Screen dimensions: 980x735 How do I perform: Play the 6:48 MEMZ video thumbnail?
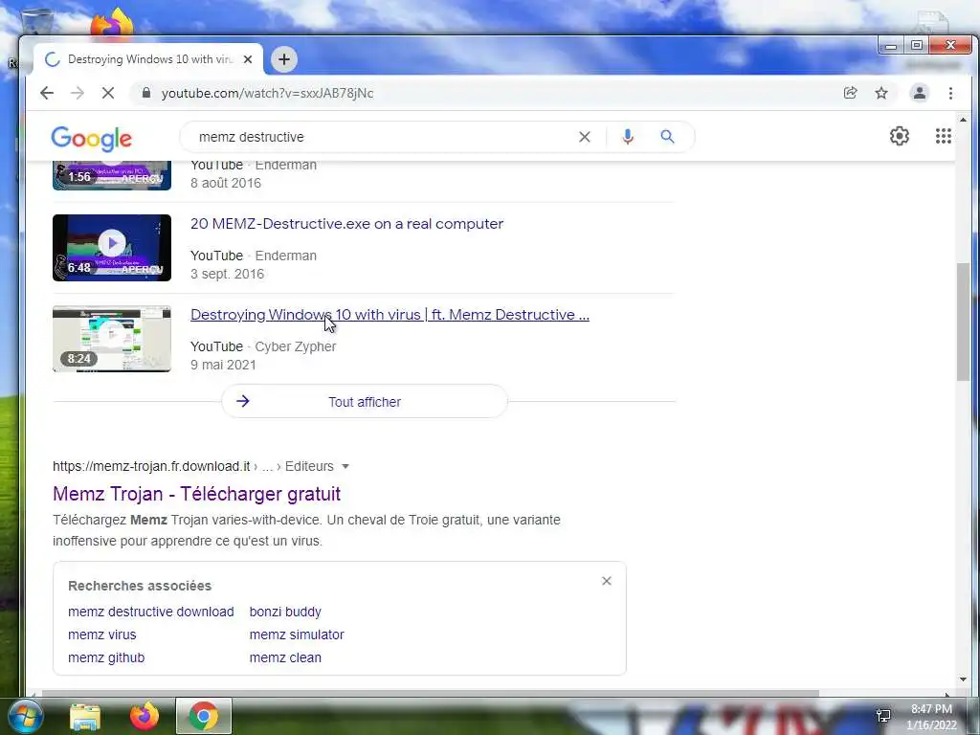pos(112,248)
